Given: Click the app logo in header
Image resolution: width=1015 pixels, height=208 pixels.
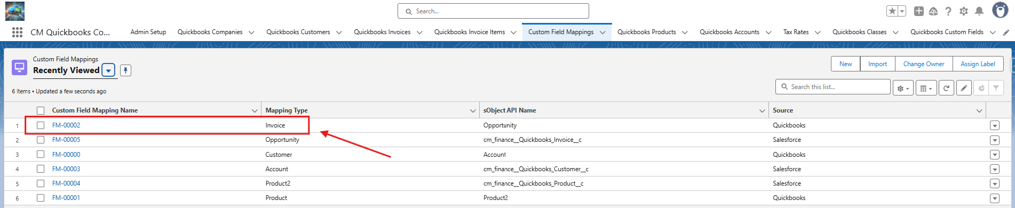Looking at the screenshot, I should [15, 11].
